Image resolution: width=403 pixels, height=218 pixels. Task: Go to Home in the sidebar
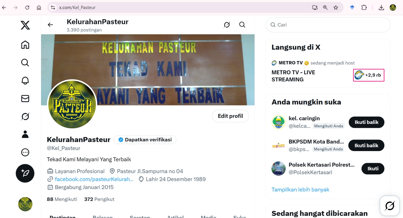point(25,45)
